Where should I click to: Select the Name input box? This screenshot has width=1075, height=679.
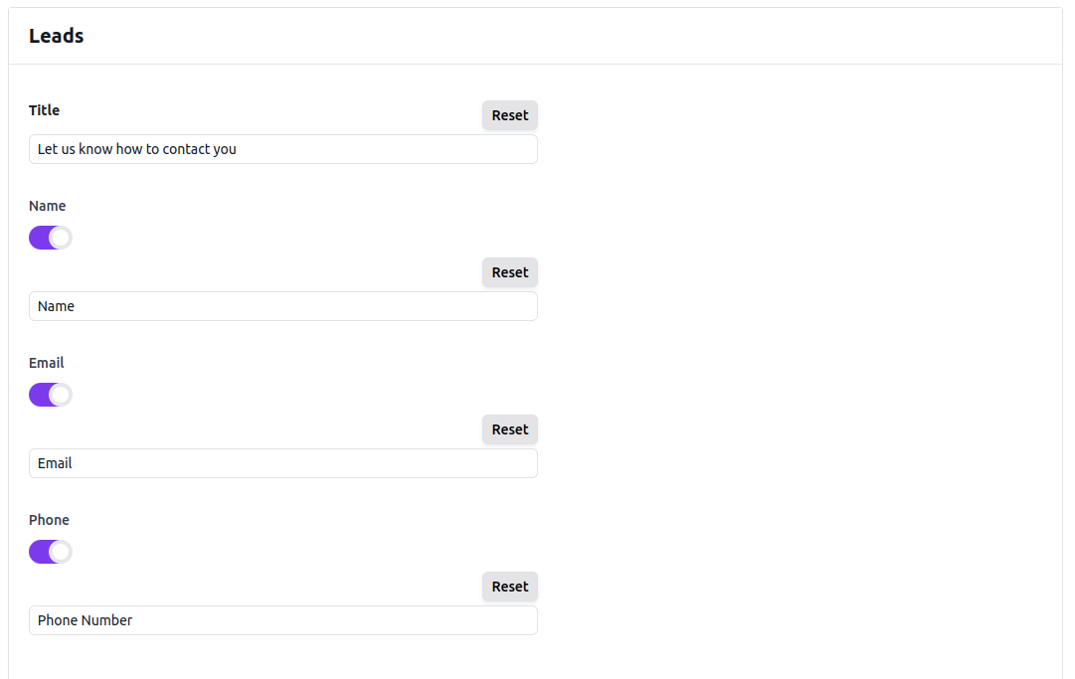click(282, 306)
